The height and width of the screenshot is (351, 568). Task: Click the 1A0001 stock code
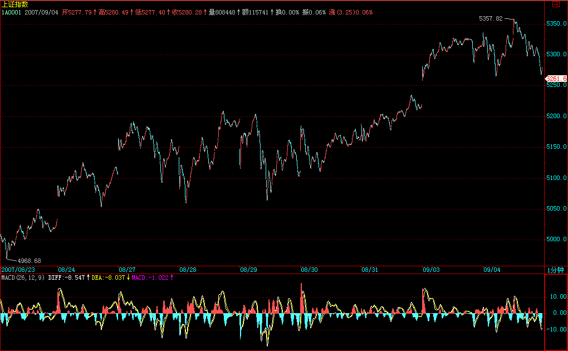pos(11,12)
